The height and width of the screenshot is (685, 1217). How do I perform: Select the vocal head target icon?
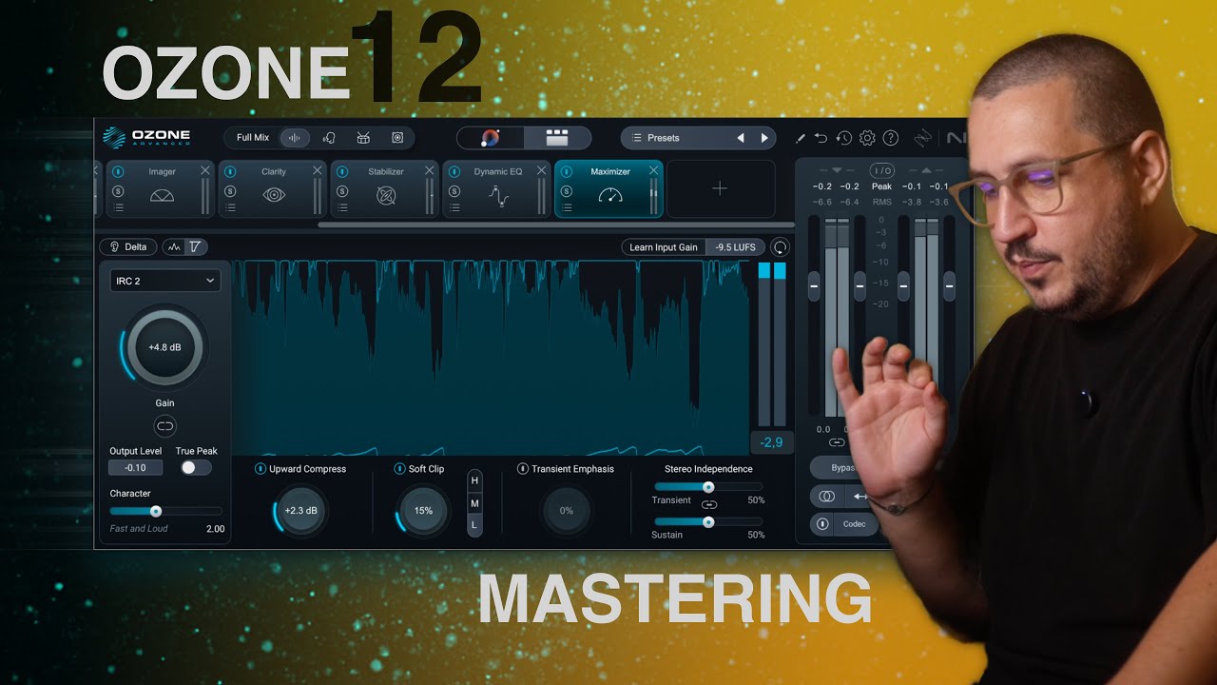[x=329, y=138]
